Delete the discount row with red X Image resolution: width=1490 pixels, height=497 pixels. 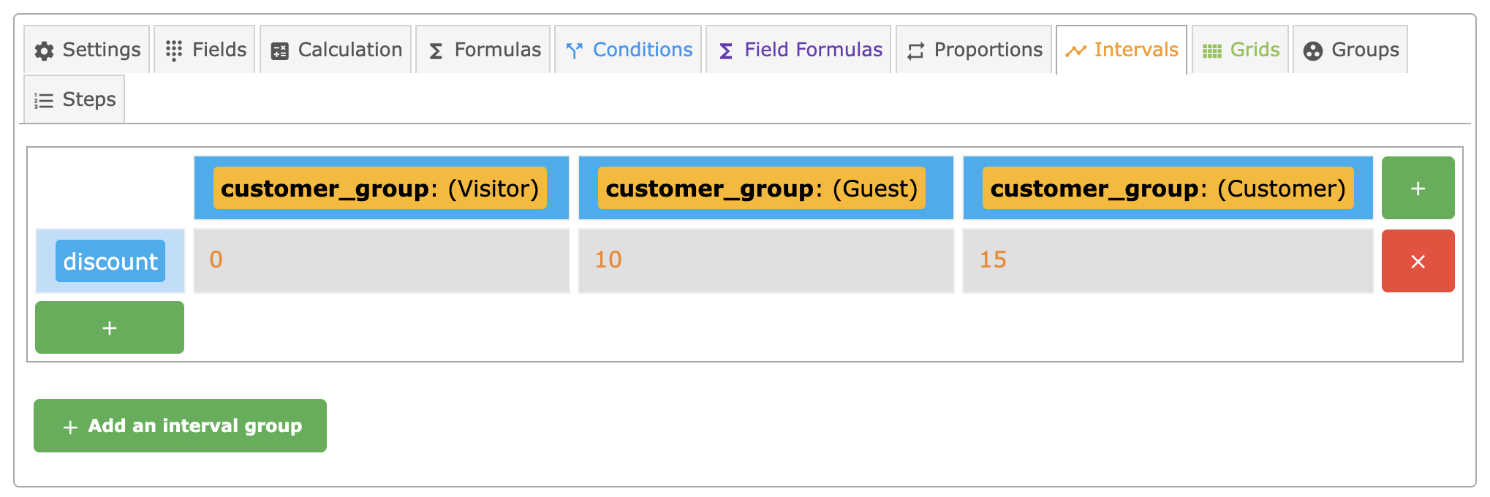[x=1418, y=262]
